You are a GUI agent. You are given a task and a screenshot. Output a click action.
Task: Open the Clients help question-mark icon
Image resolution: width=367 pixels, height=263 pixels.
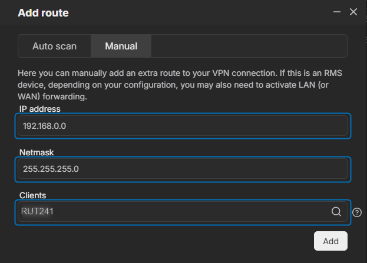357,212
